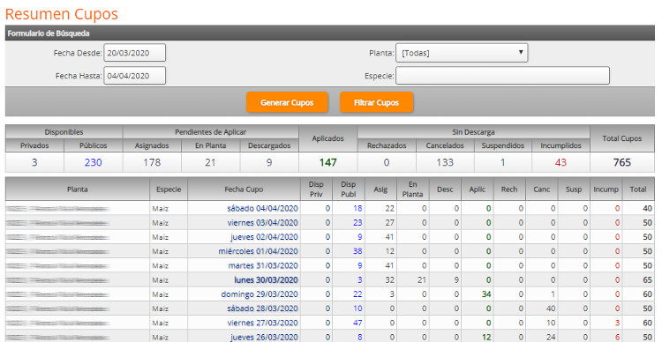The image size is (662, 342).
Task: Click the Fecha Desde date field
Action: (x=135, y=53)
